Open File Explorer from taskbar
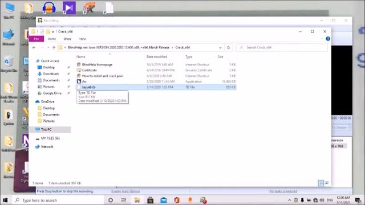This screenshot has width=365, height=205. click(x=137, y=200)
